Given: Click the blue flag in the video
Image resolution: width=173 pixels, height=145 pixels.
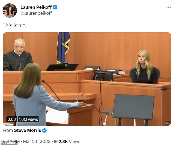Looking at the screenshot, I should (x=63, y=48).
